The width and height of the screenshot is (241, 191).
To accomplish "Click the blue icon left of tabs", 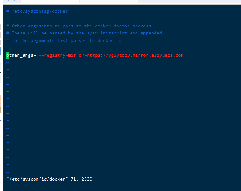I will [x=12, y=1].
